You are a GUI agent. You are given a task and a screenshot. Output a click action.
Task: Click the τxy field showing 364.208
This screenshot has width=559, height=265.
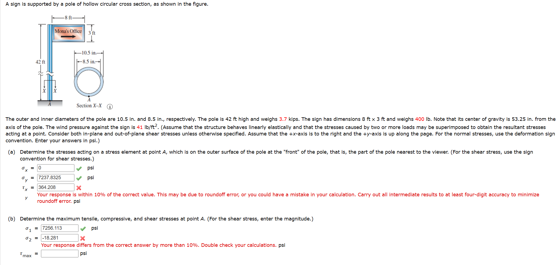[x=56, y=187]
